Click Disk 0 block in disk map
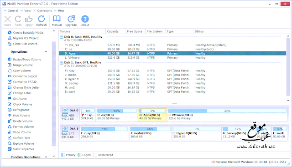292x167 pixels. (70, 115)
